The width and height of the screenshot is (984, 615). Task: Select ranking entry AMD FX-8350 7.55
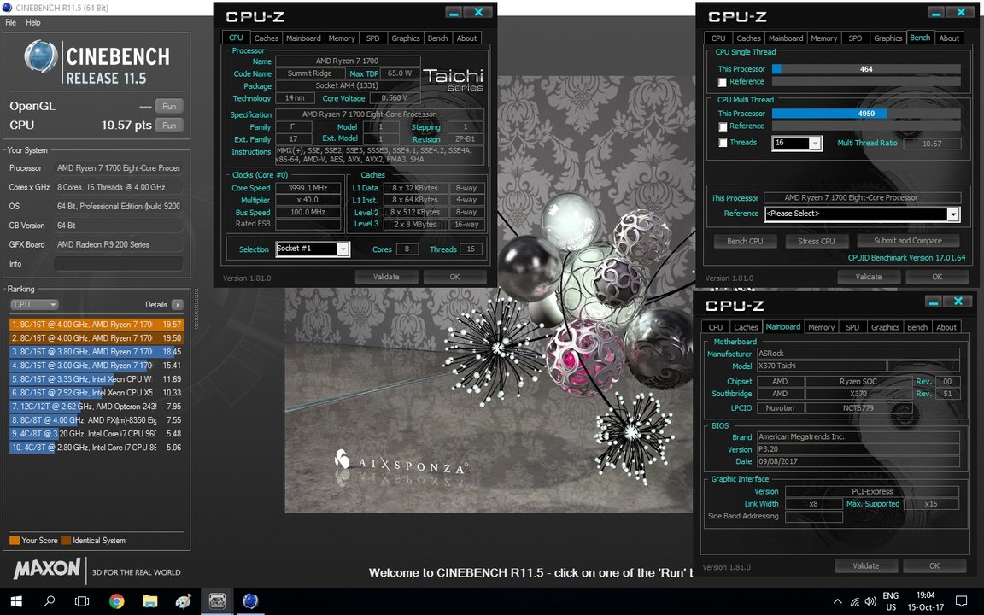pyautogui.click(x=97, y=420)
